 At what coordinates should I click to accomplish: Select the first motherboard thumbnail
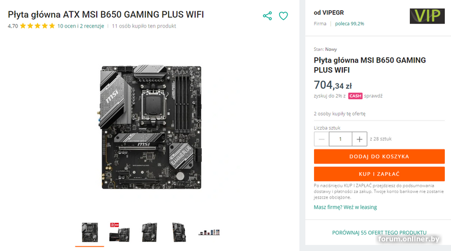click(90, 232)
